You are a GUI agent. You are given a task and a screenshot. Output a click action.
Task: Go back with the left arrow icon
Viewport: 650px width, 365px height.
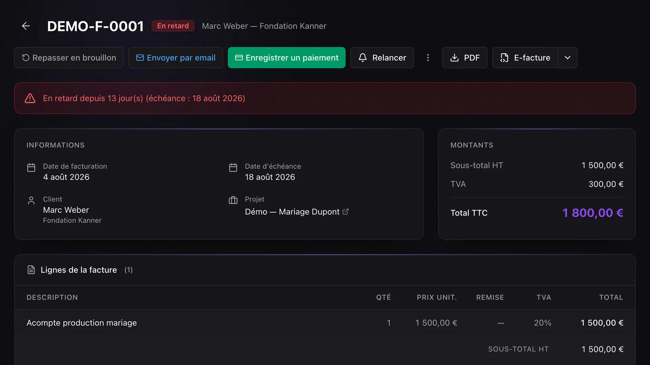click(26, 26)
